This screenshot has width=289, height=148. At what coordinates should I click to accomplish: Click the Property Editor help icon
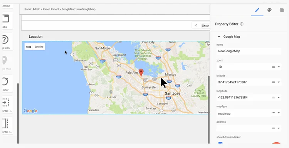pos(242,24)
